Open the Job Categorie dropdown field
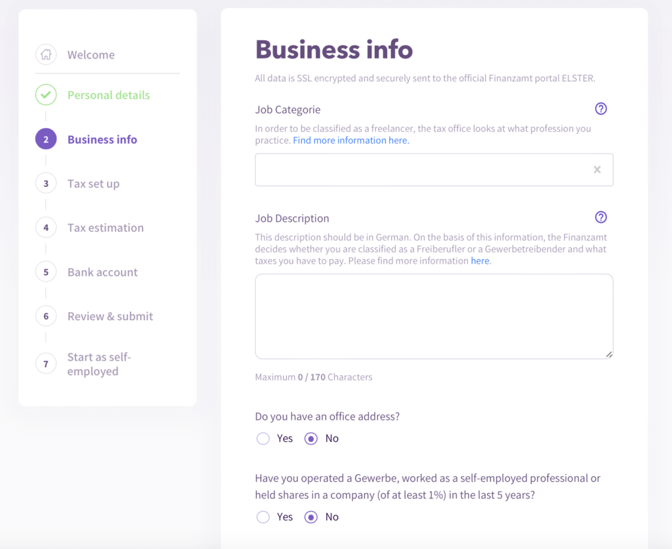This screenshot has height=549, width=672. [420, 170]
